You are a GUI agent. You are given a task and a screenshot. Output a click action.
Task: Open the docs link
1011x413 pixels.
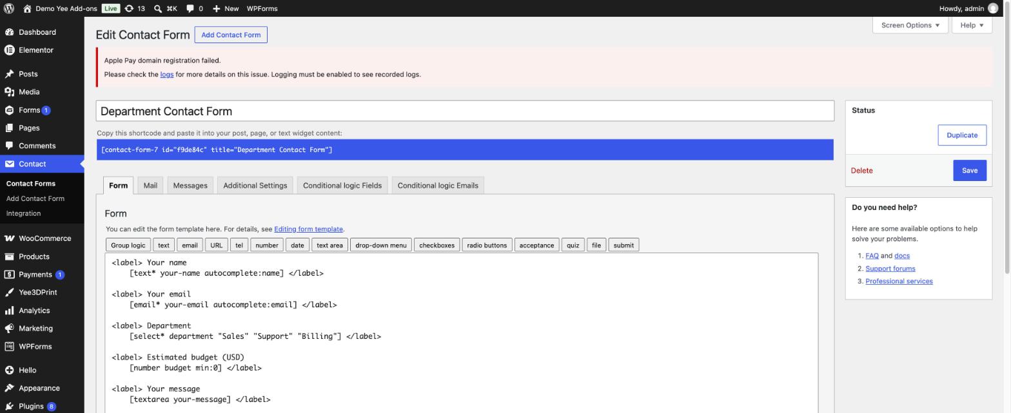(902, 256)
